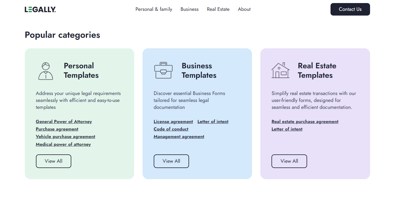
Task: Click the house icon in Real Estate Templates
Action: tap(280, 71)
